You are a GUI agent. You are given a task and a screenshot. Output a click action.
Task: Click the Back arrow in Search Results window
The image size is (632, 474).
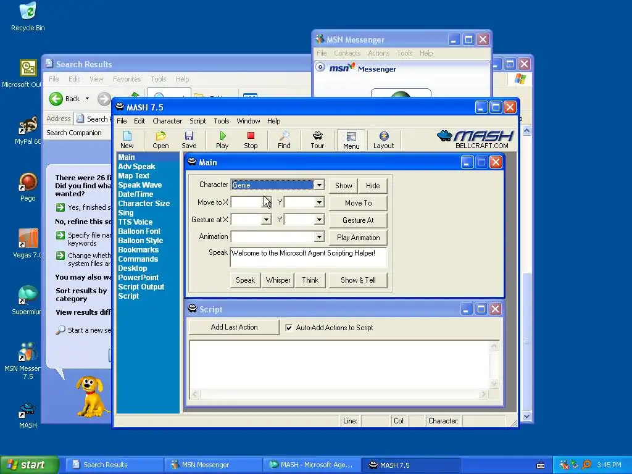pos(56,99)
